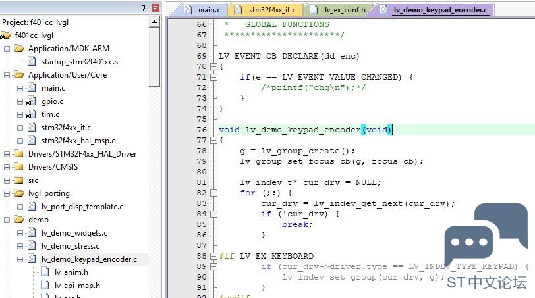Fold the if block at line 71

(213, 78)
